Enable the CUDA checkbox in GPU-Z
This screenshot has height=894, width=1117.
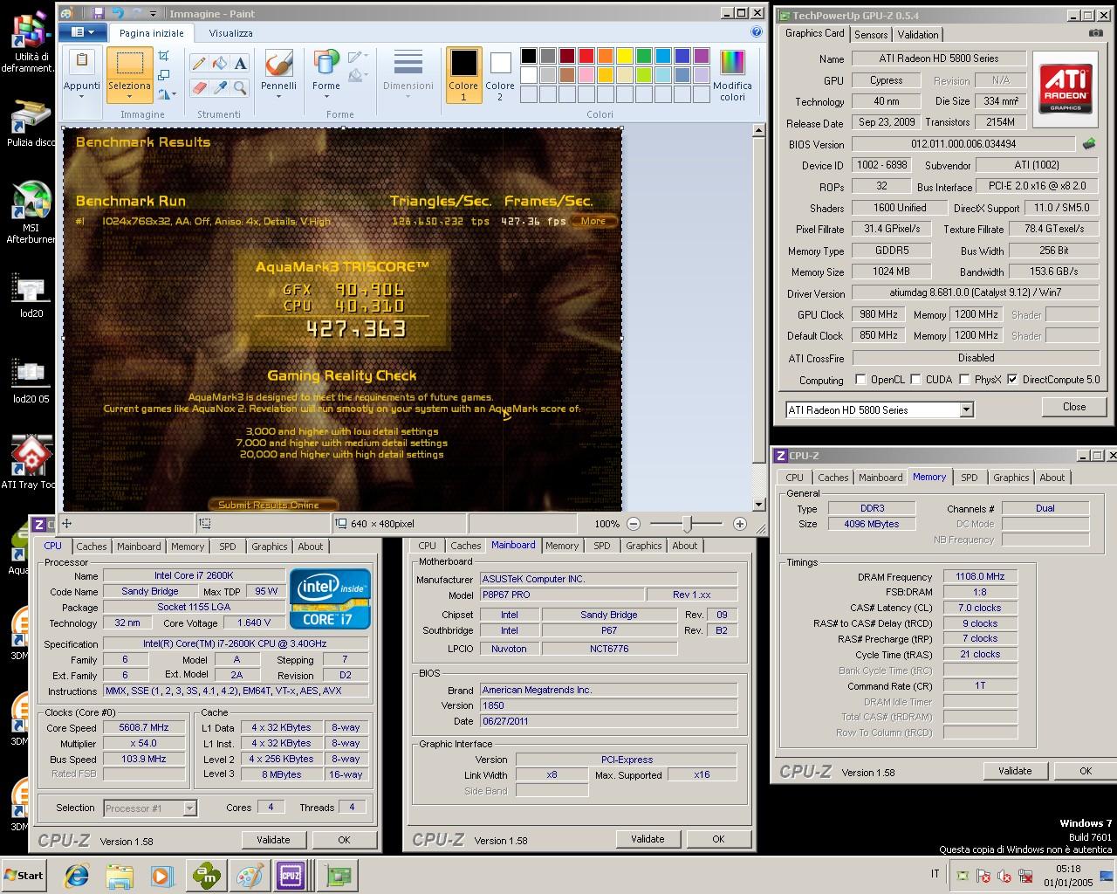tap(915, 380)
